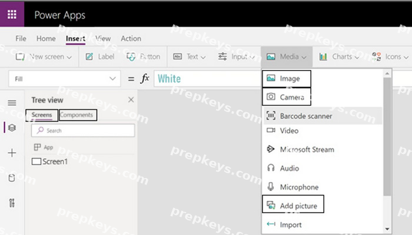Click the Tree view Search field
The width and height of the screenshot is (412, 235).
[83, 130]
